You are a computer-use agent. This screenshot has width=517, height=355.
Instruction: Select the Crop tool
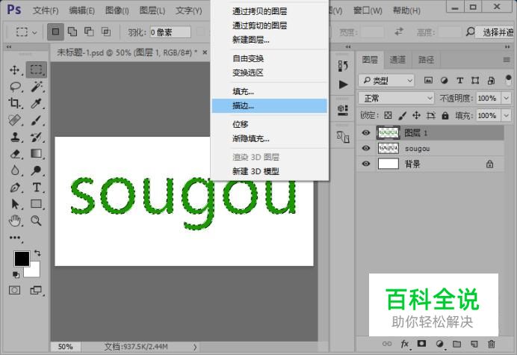[14, 103]
